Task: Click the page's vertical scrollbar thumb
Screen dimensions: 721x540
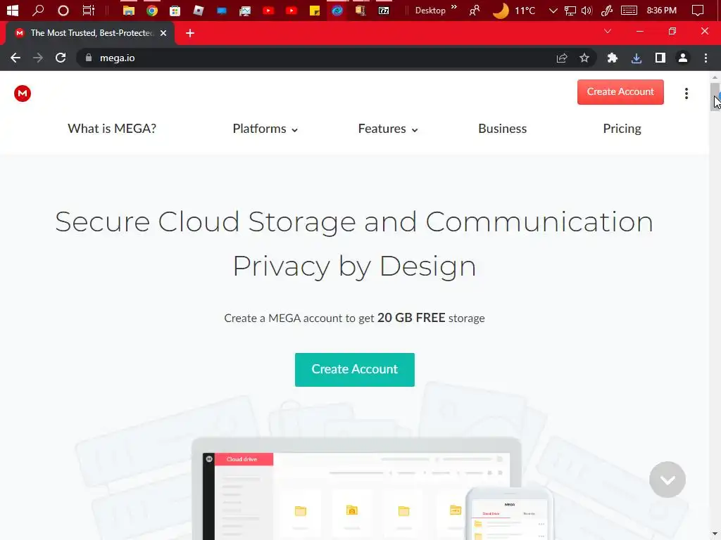Action: click(x=715, y=96)
